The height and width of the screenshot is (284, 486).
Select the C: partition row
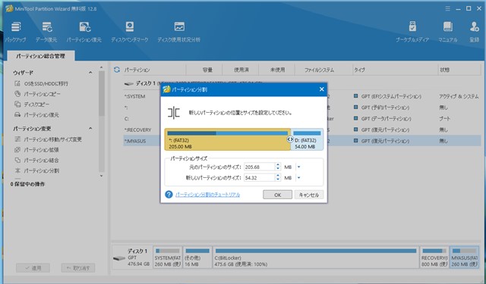click(x=301, y=119)
